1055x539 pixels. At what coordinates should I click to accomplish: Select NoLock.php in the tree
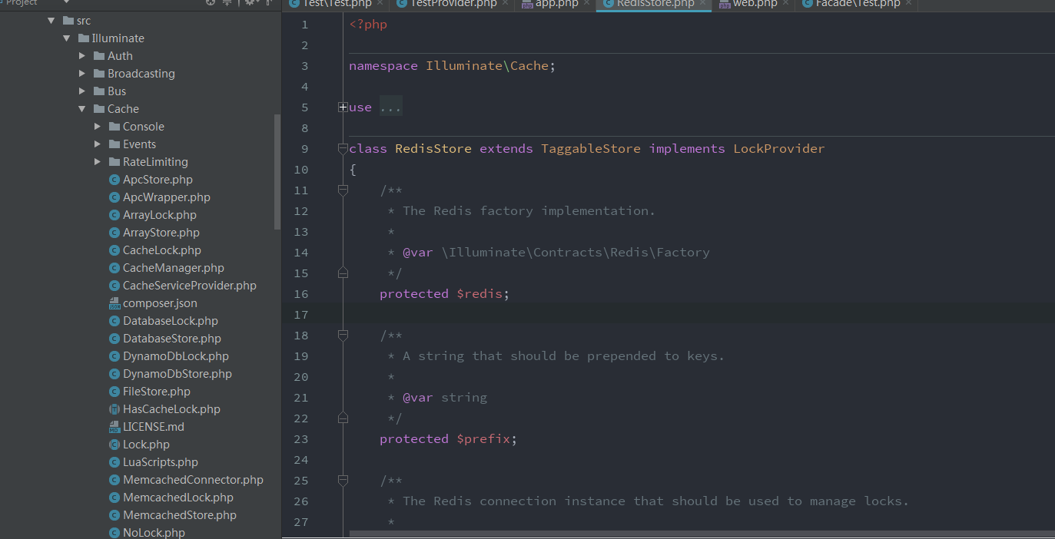(154, 533)
